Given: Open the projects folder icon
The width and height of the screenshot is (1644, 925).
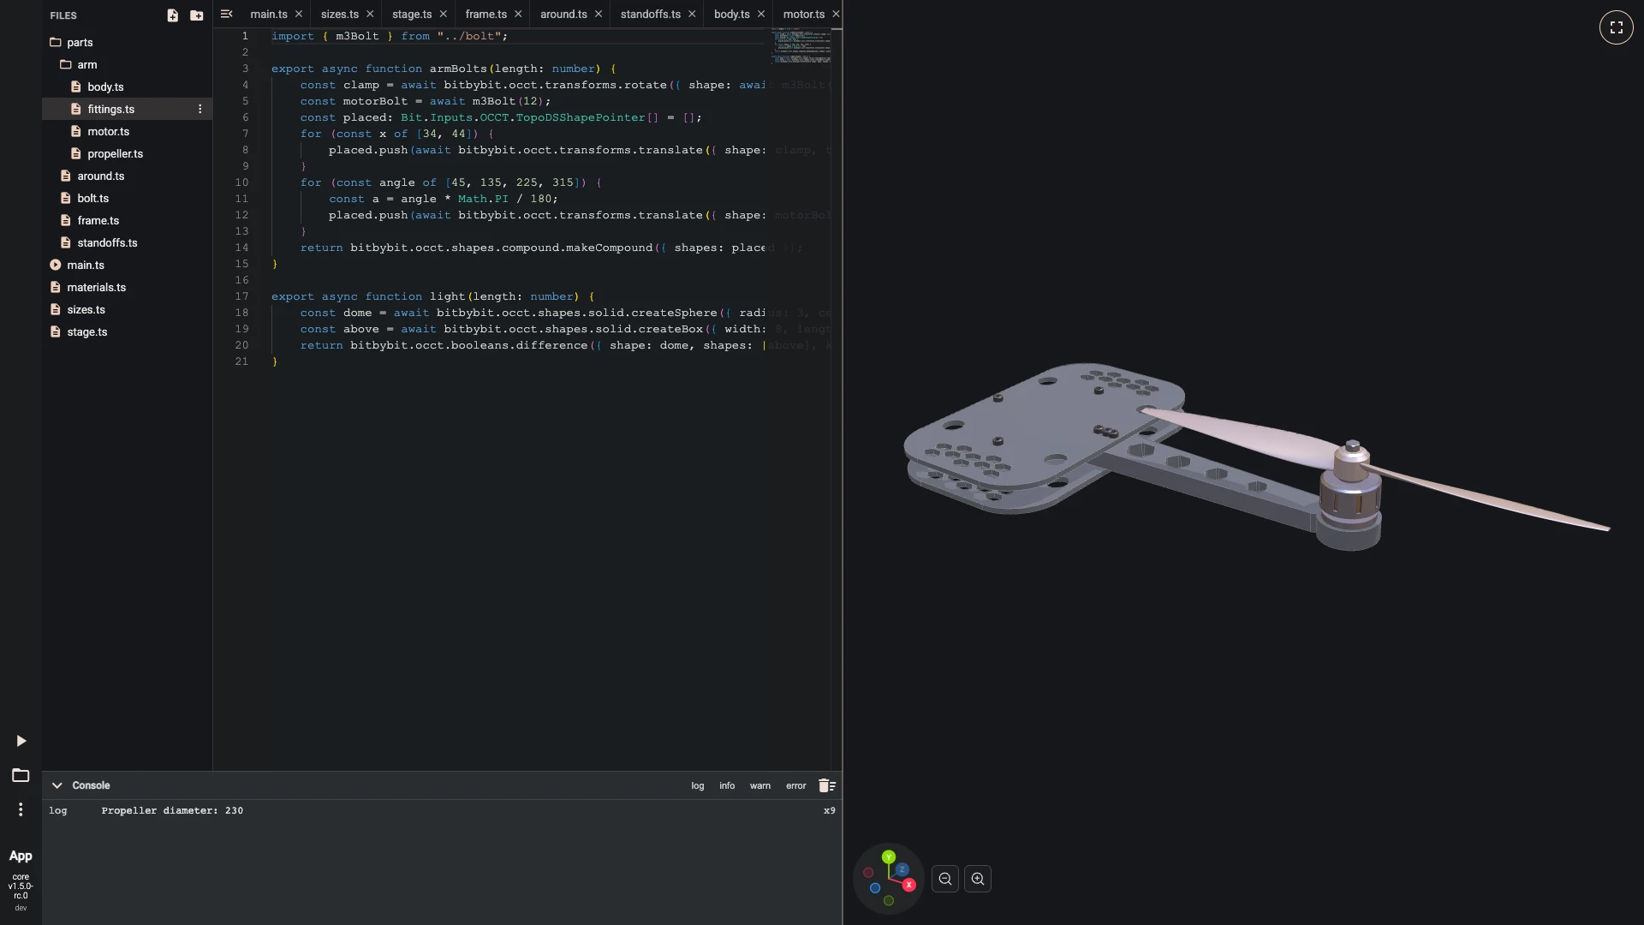Looking at the screenshot, I should (21, 775).
